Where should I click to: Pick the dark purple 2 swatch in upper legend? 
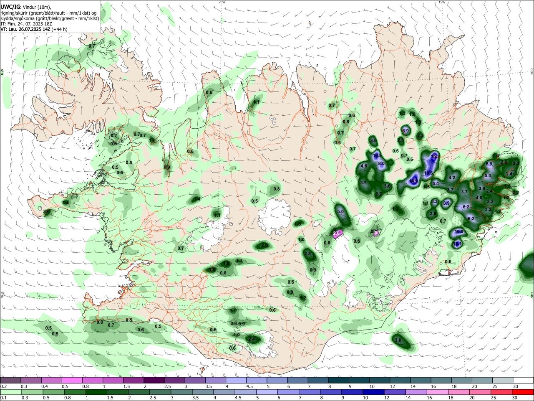pos(154,380)
